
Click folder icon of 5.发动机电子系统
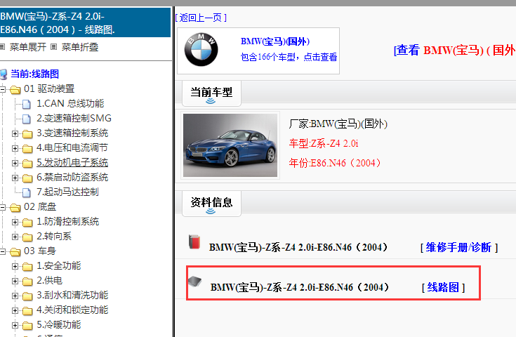(x=27, y=163)
